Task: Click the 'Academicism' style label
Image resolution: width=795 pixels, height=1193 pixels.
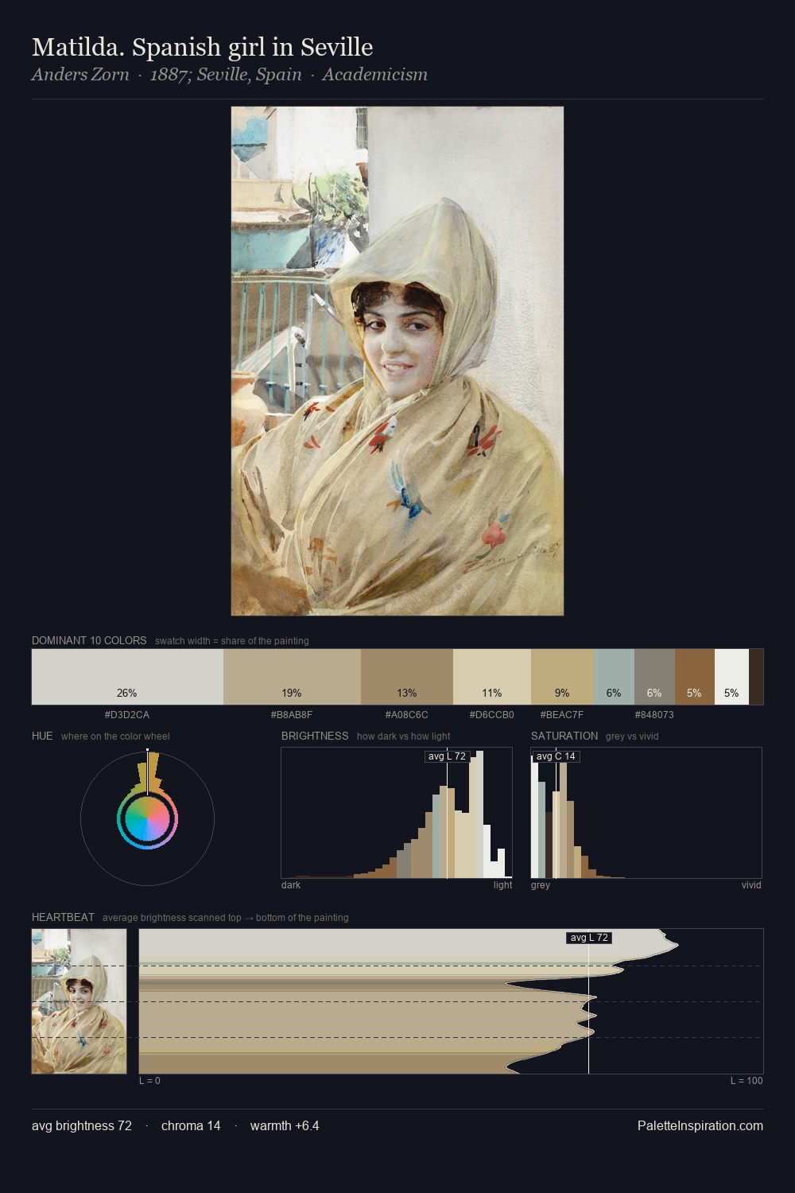Action: [x=375, y=75]
